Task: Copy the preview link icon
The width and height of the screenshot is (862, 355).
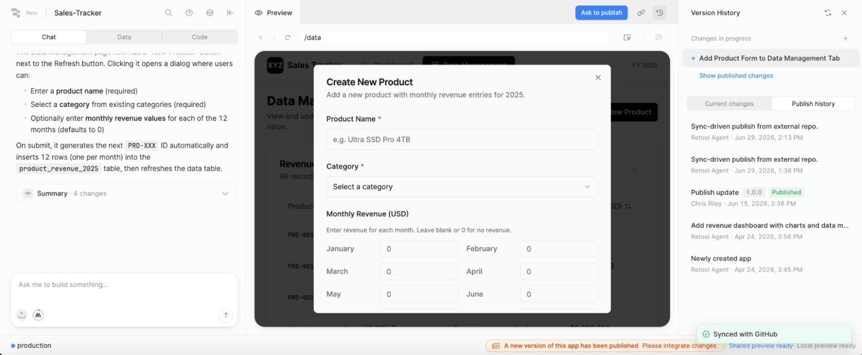Action: (641, 13)
